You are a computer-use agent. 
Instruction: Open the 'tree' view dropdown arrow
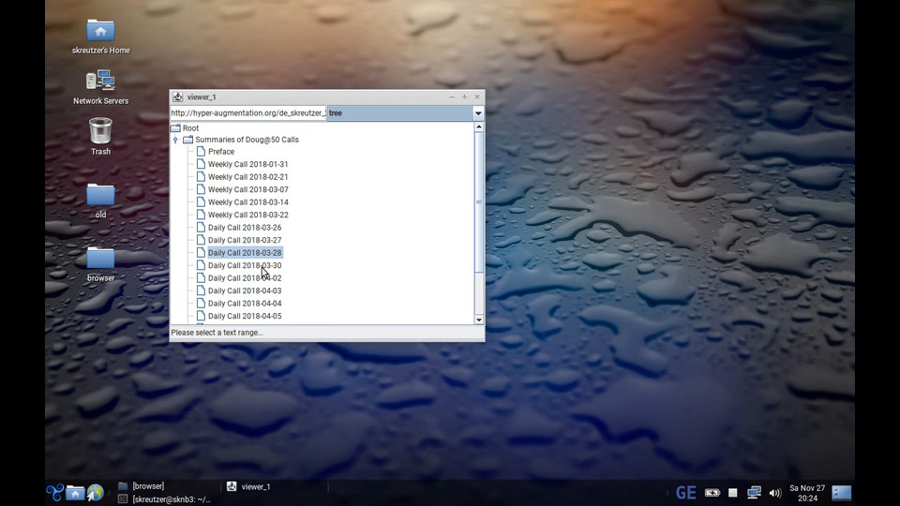point(478,113)
